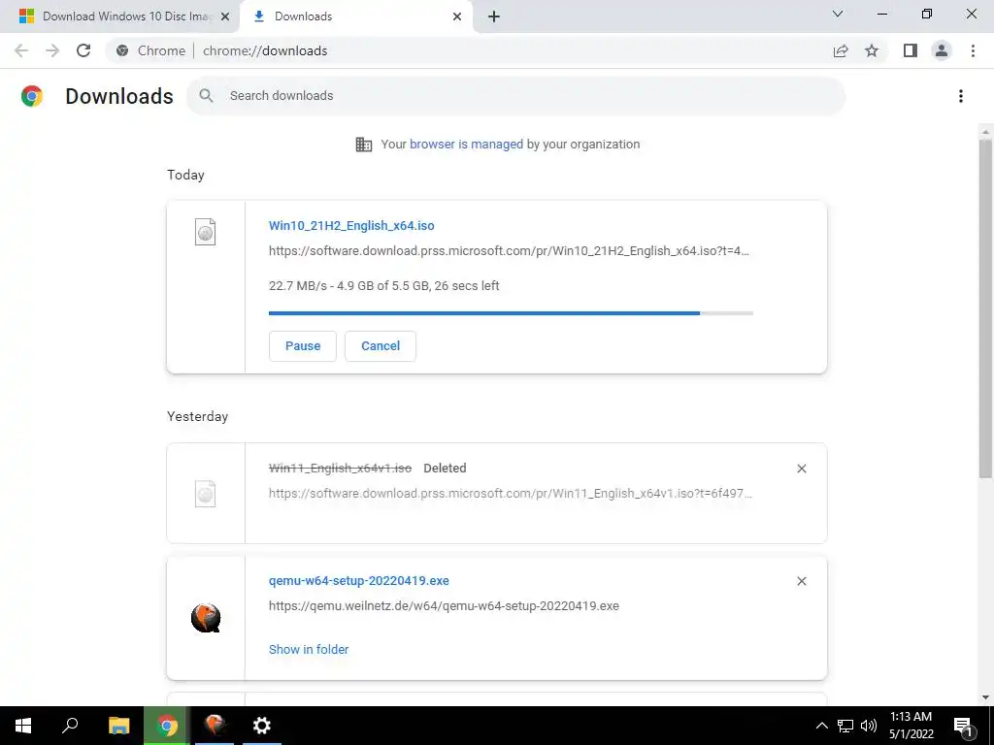994x745 pixels.
Task: Click the share icon in address bar
Action: click(841, 50)
